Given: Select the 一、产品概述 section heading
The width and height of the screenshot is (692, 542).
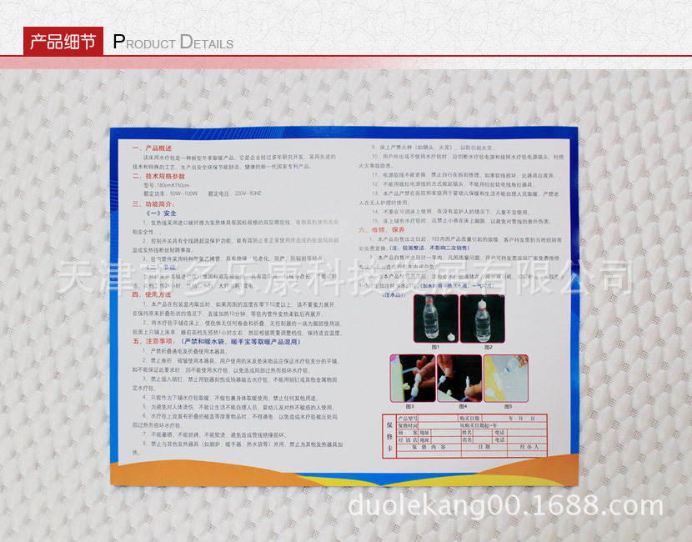Looking at the screenshot, I should coord(153,148).
